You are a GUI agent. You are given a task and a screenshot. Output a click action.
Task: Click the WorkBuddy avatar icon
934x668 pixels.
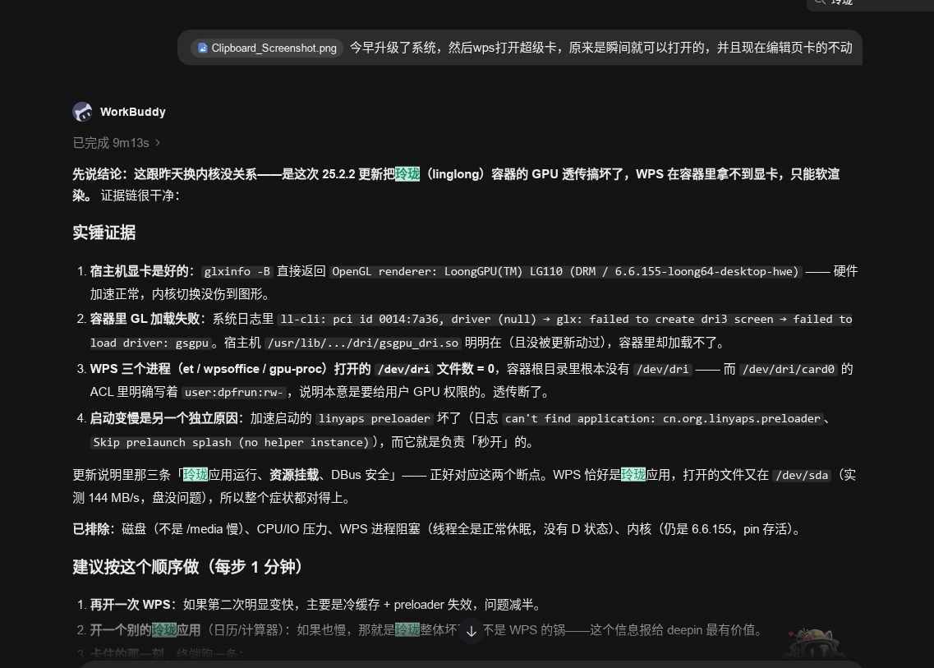tap(82, 112)
